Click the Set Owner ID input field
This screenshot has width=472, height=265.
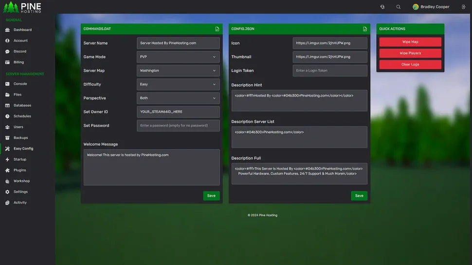178,112
